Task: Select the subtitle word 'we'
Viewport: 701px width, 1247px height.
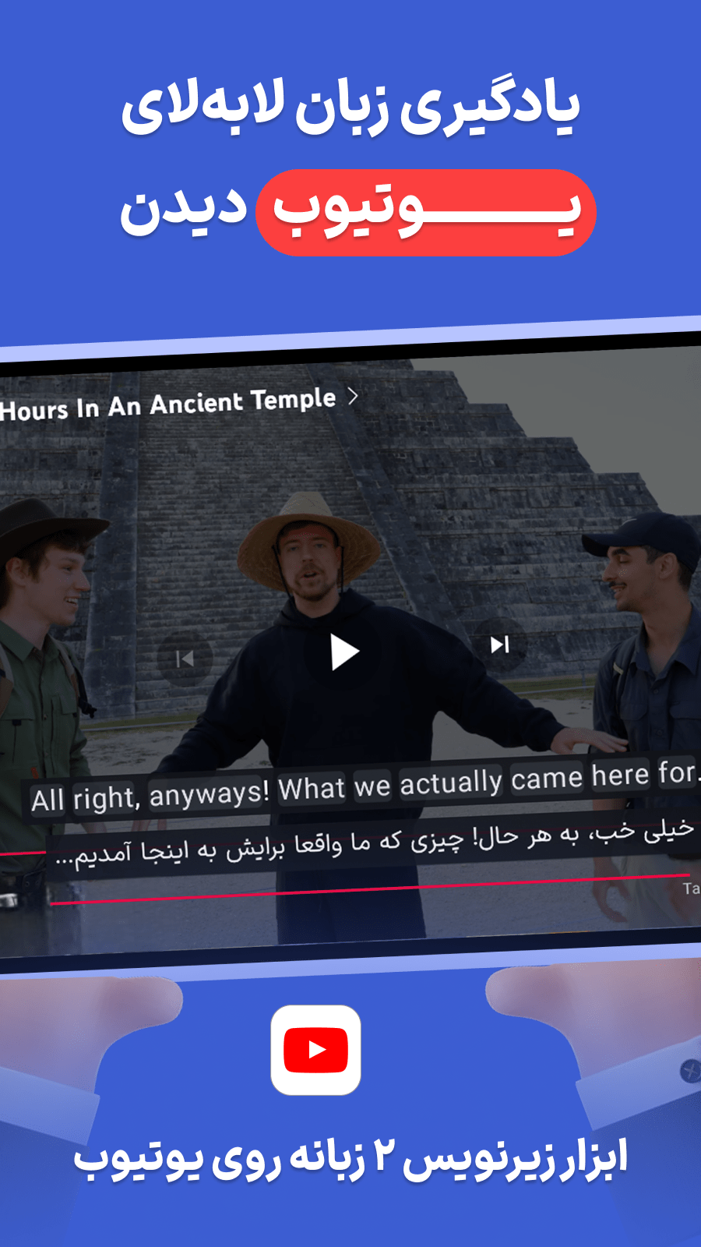Action: 372,786
